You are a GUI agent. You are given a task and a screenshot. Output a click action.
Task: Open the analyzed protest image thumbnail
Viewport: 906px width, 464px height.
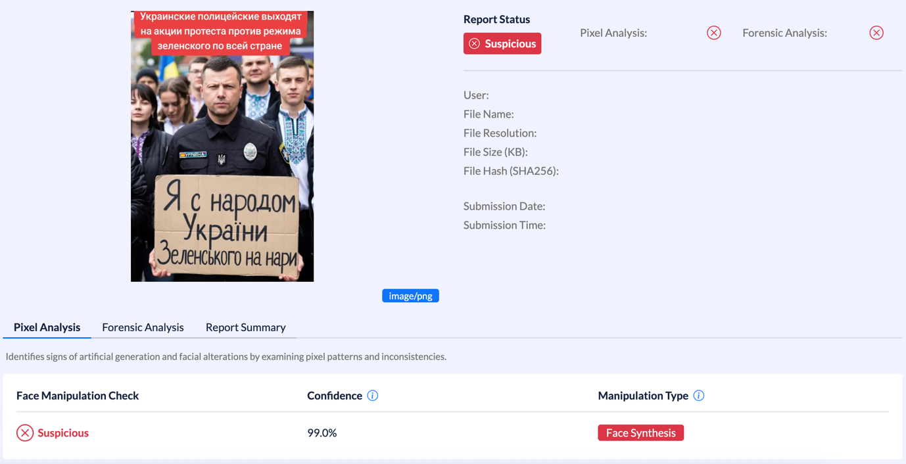click(222, 146)
